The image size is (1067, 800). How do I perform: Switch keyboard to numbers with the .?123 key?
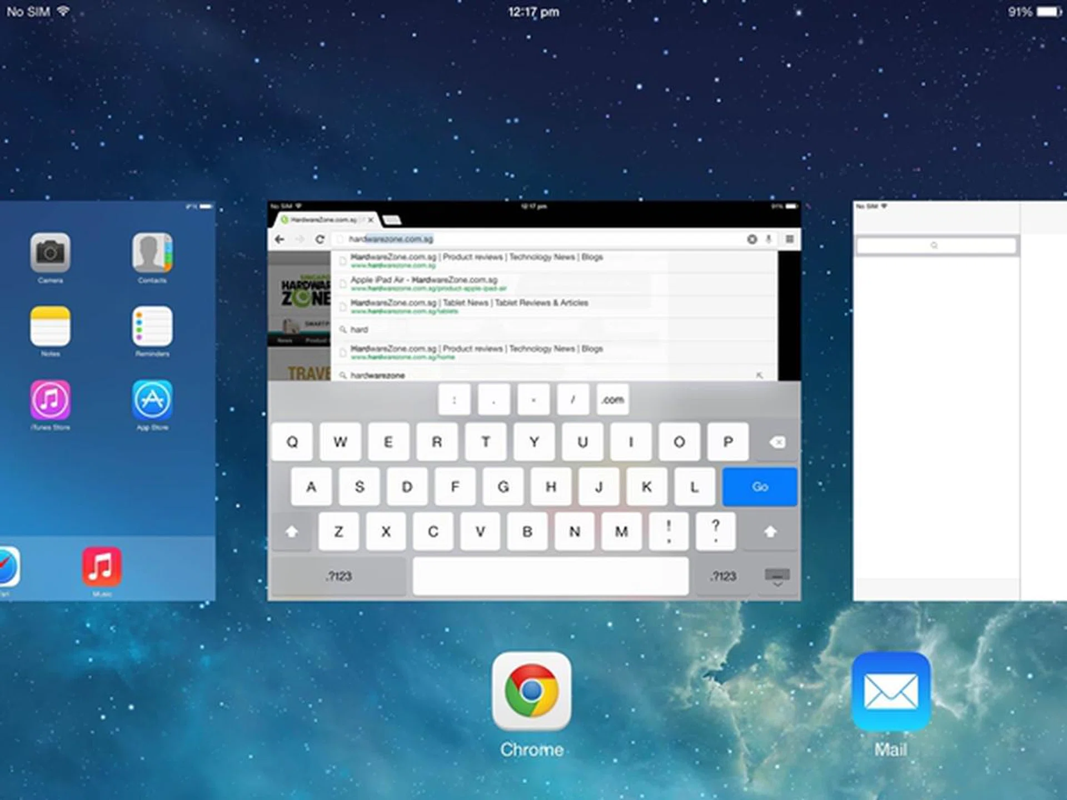[338, 576]
